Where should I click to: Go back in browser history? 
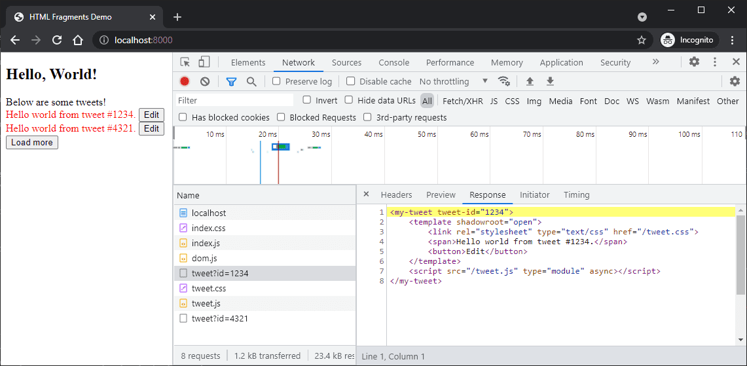[15, 40]
